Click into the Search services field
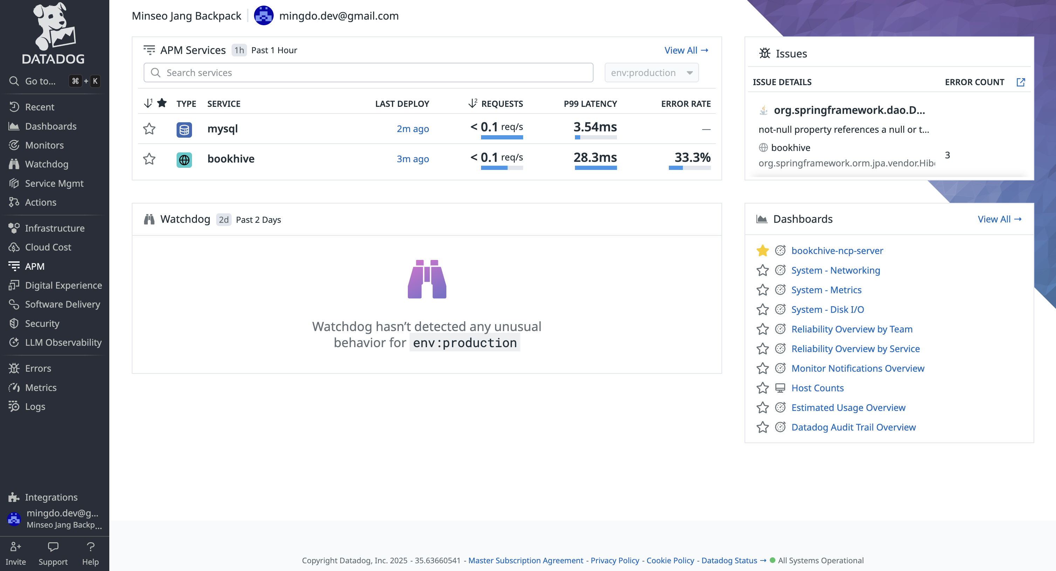This screenshot has height=571, width=1056. (368, 73)
